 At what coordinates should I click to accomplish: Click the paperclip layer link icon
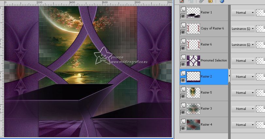201,1
